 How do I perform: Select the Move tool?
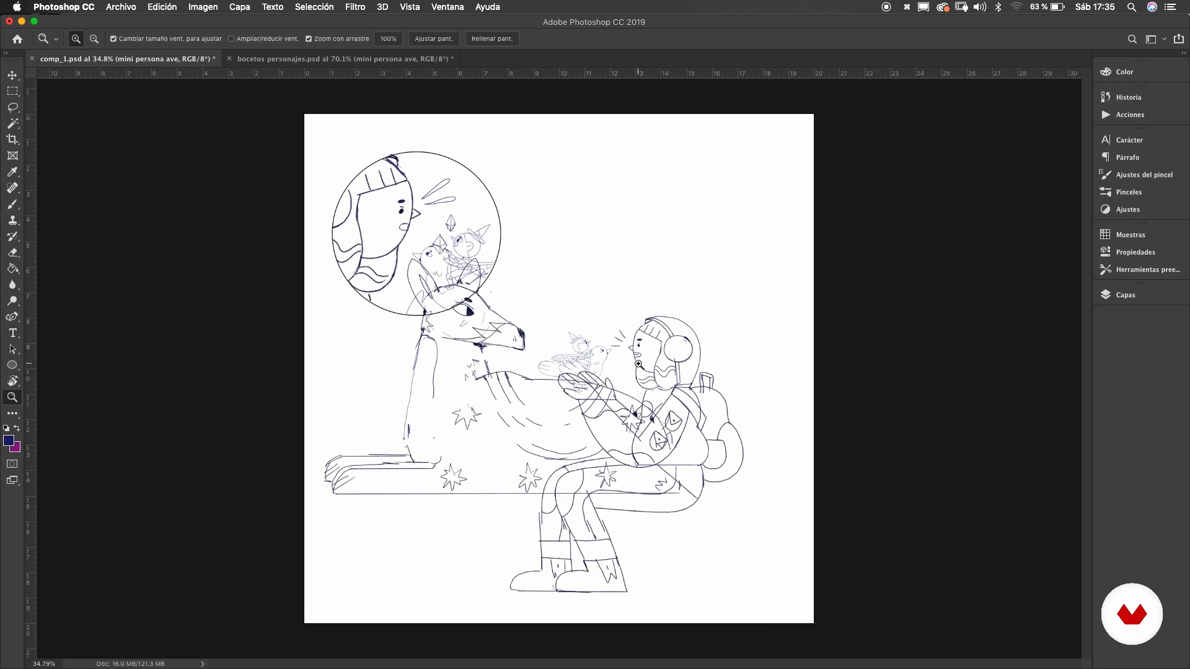click(12, 75)
